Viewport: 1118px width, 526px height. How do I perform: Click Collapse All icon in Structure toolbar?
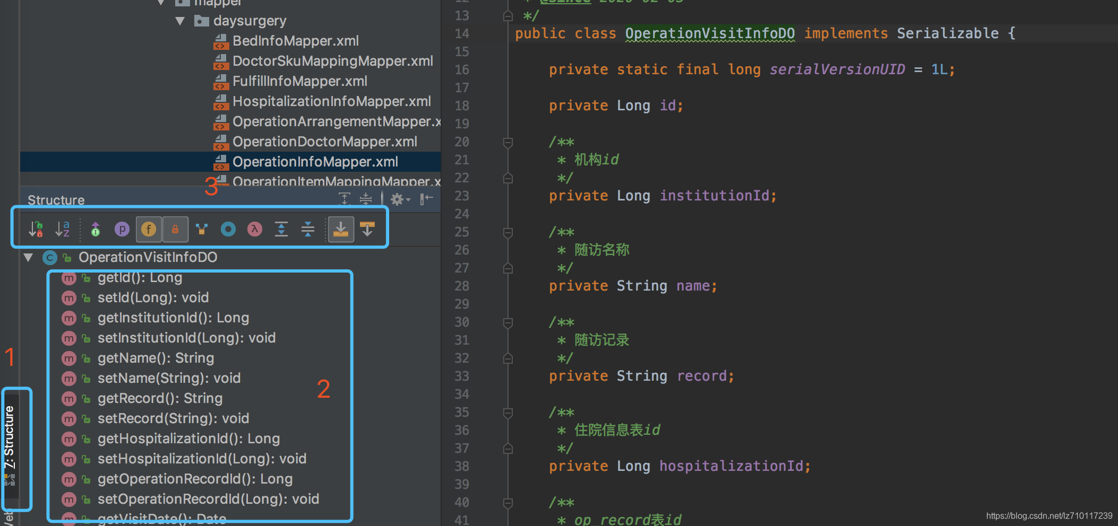[x=308, y=229]
